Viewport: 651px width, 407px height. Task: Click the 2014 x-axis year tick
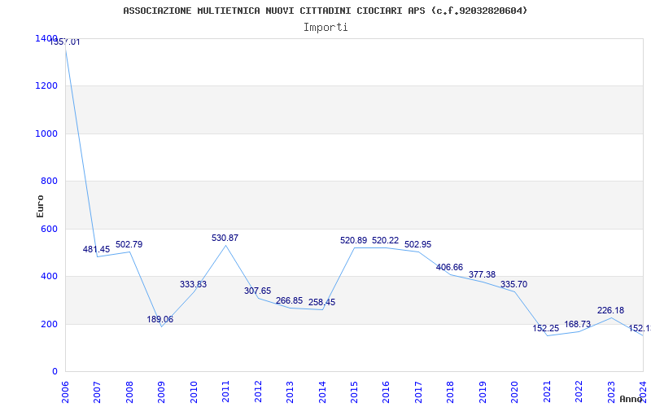click(x=322, y=392)
